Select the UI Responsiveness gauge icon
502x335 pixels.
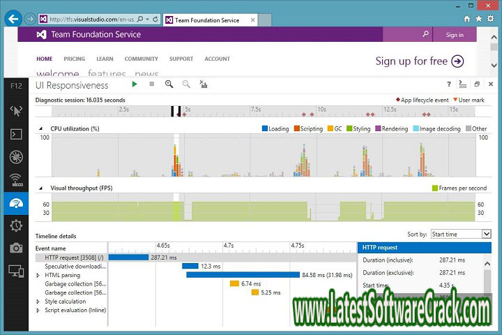16,203
